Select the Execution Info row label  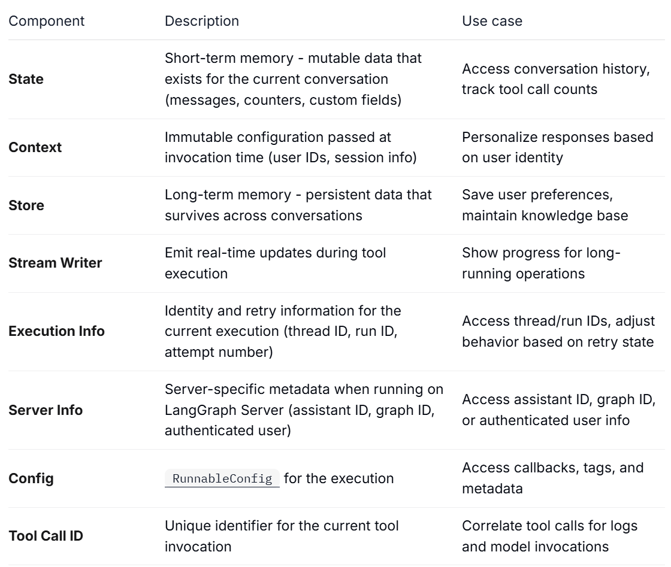(x=56, y=331)
